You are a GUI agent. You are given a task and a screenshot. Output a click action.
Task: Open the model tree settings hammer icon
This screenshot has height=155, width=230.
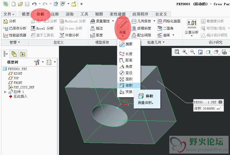tap(37, 62)
